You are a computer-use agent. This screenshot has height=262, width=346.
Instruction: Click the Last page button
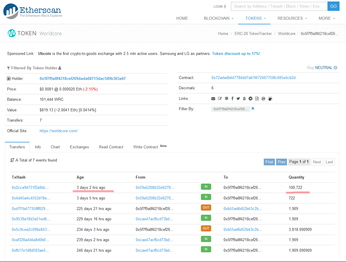329,162
